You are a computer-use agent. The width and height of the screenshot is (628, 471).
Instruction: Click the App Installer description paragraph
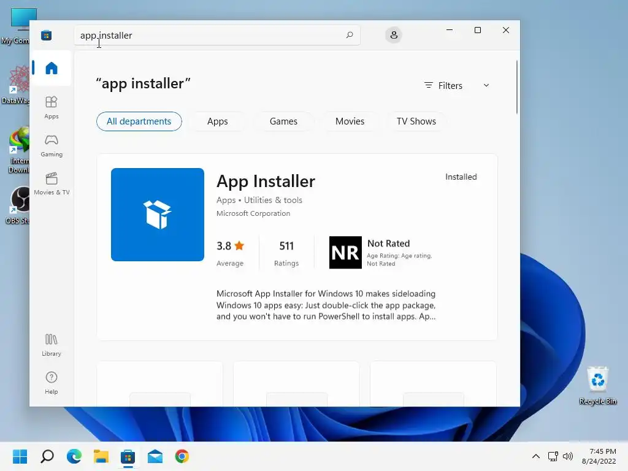click(x=326, y=305)
